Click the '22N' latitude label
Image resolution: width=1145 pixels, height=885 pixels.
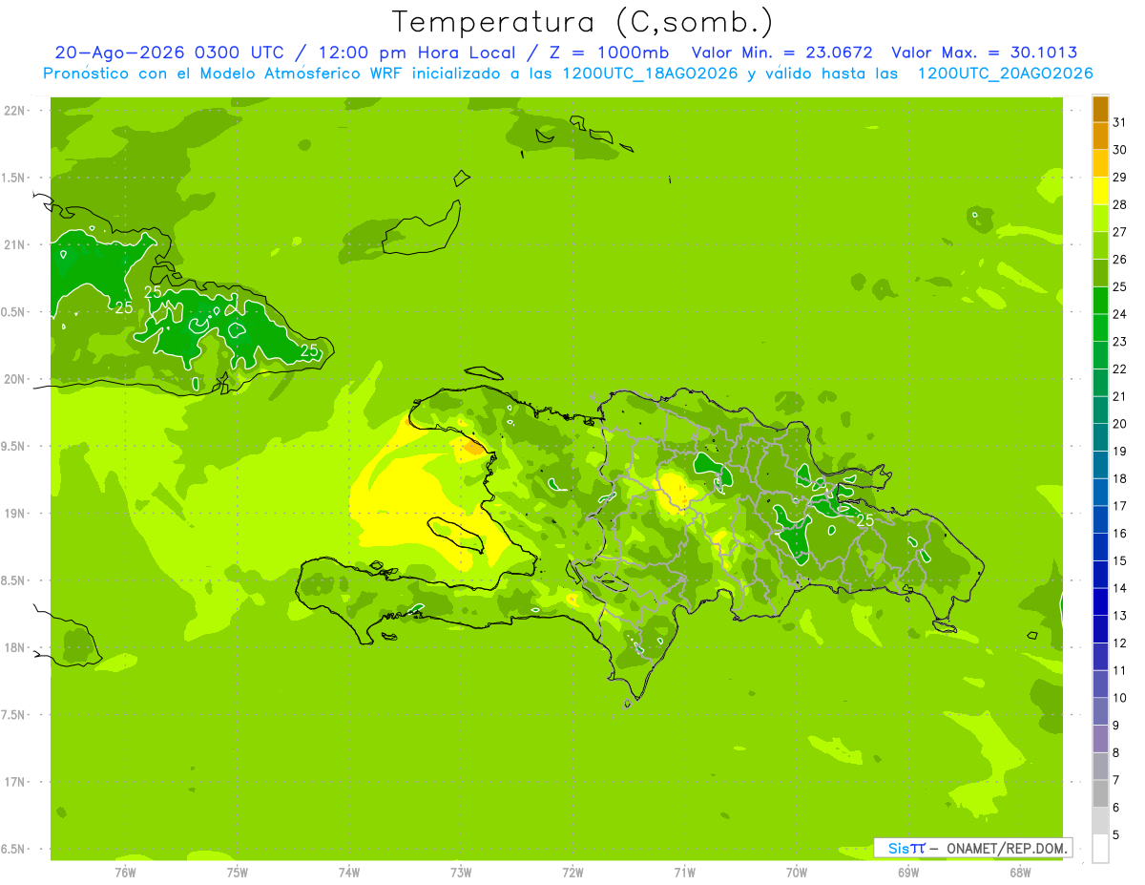(x=14, y=111)
